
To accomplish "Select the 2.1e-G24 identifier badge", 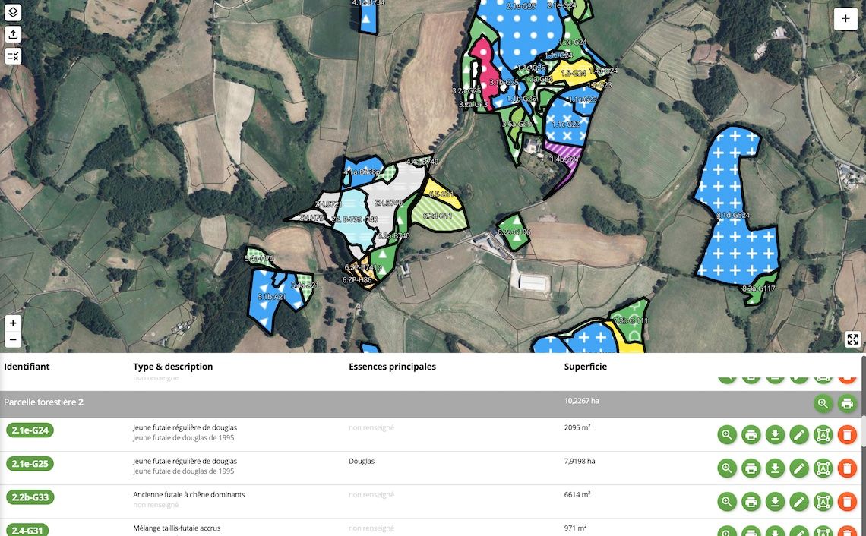I will (x=30, y=430).
